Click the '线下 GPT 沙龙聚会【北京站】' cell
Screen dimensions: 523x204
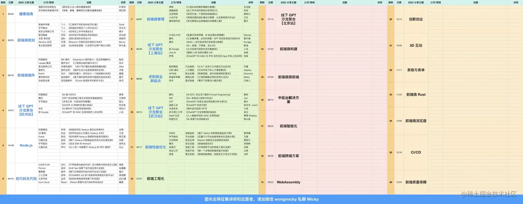(x=288, y=19)
